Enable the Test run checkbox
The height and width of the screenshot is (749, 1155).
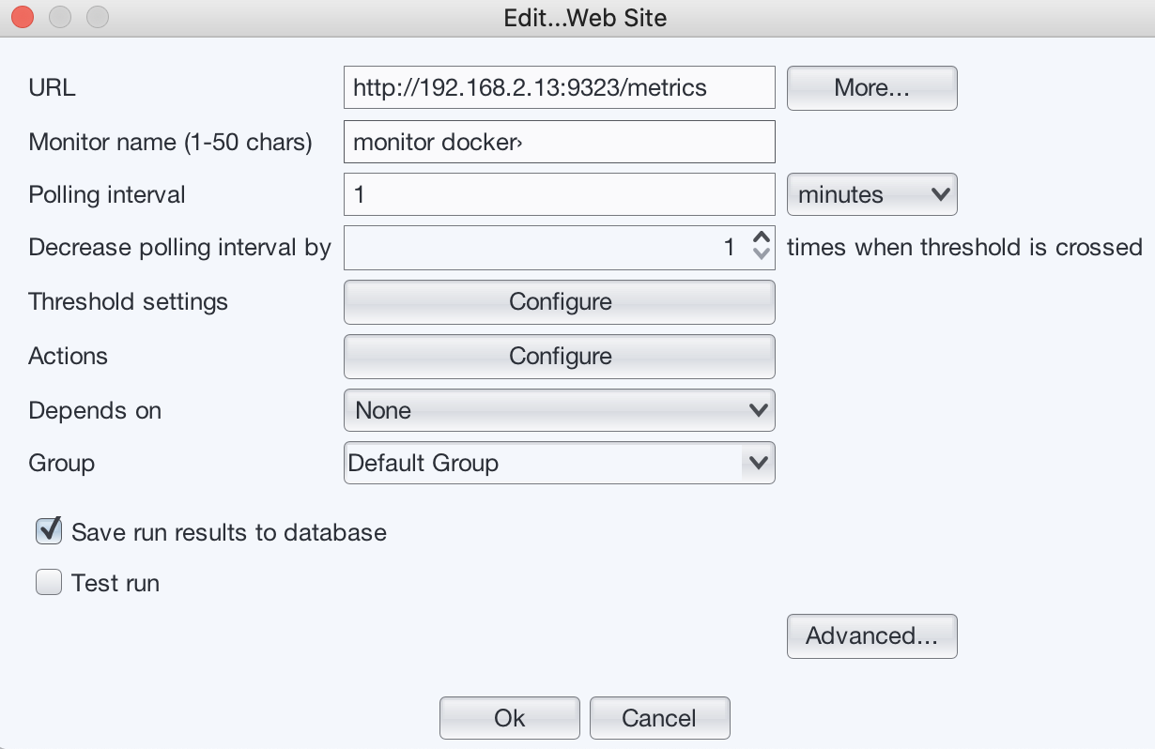(x=49, y=583)
